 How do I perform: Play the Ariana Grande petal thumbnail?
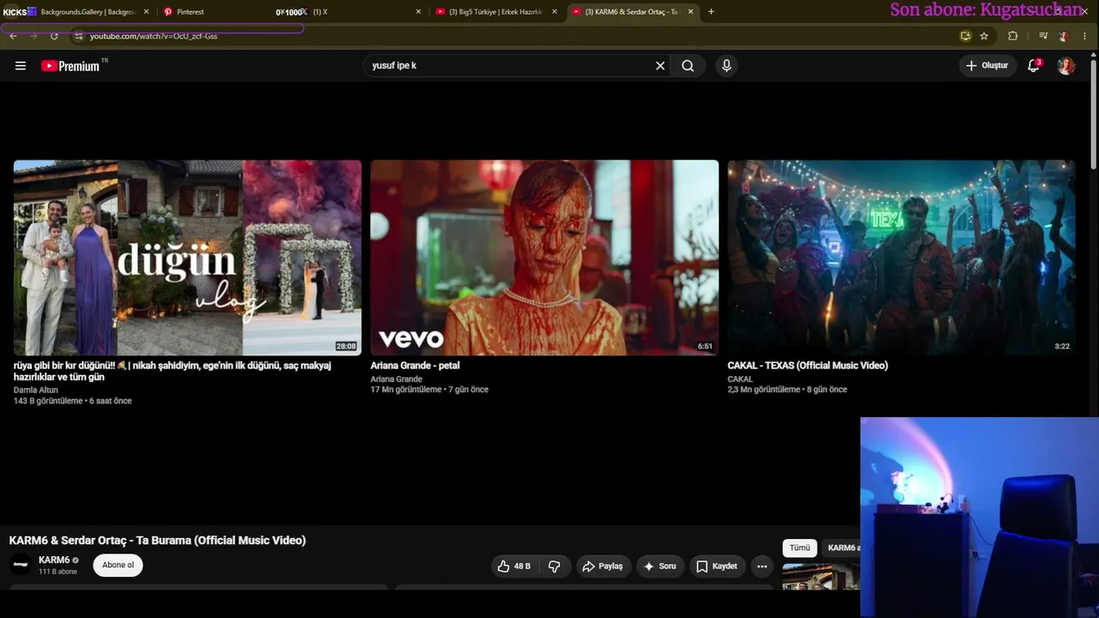coord(544,257)
